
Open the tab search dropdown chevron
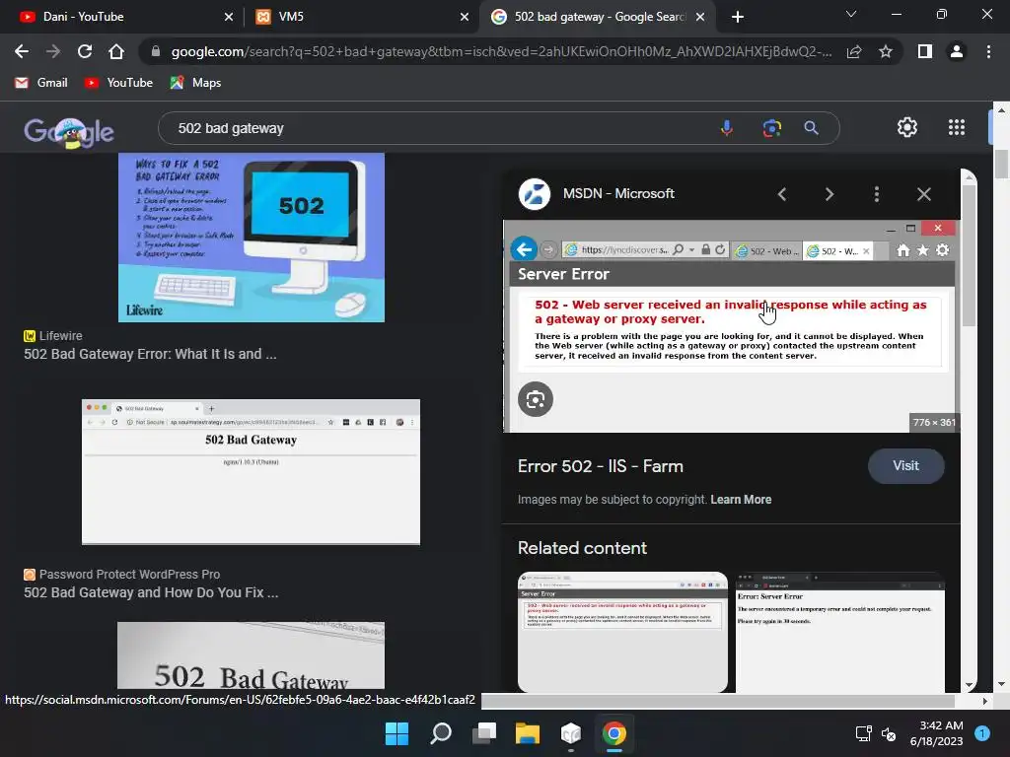click(851, 14)
